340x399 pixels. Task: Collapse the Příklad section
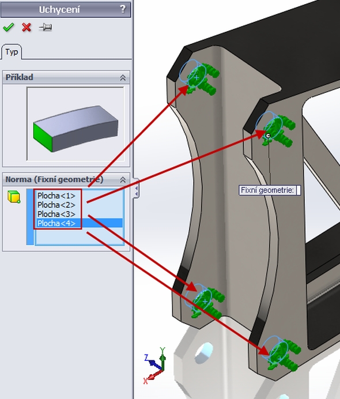pos(123,78)
